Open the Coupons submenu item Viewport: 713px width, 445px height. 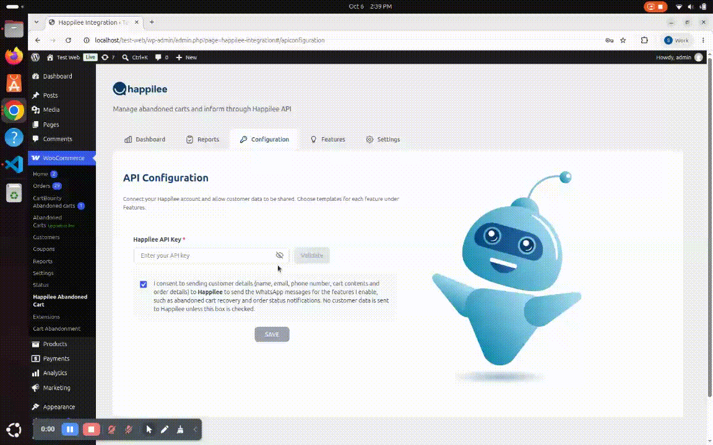click(x=44, y=249)
